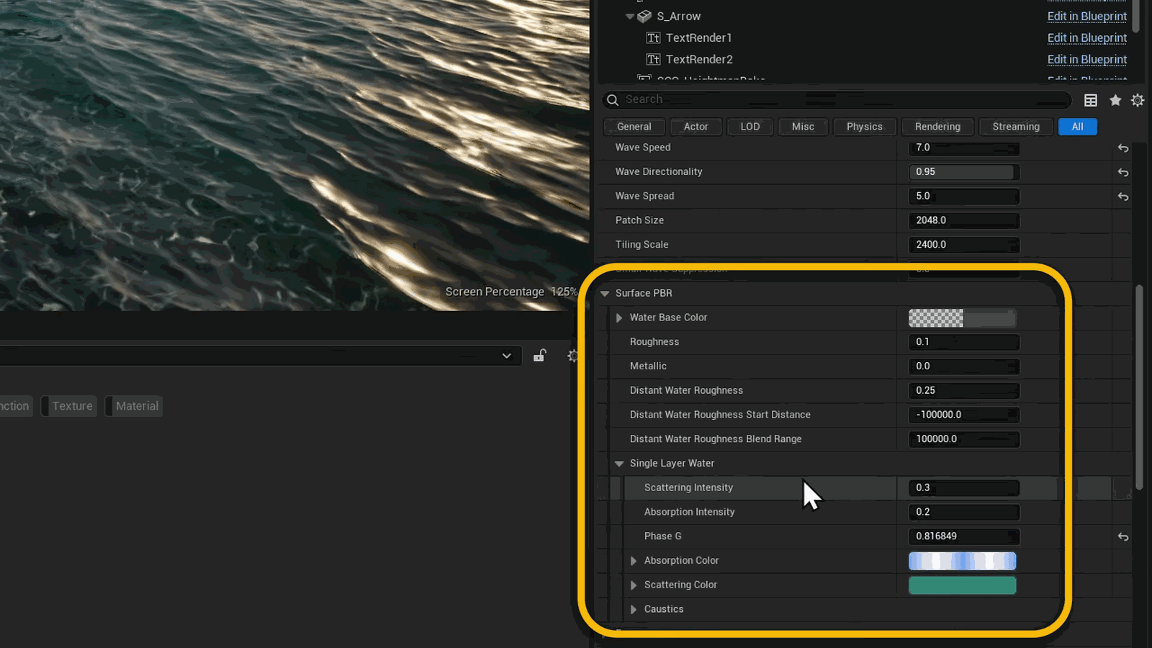Open the Scattering Color green swatch
The width and height of the screenshot is (1152, 648).
pos(963,585)
